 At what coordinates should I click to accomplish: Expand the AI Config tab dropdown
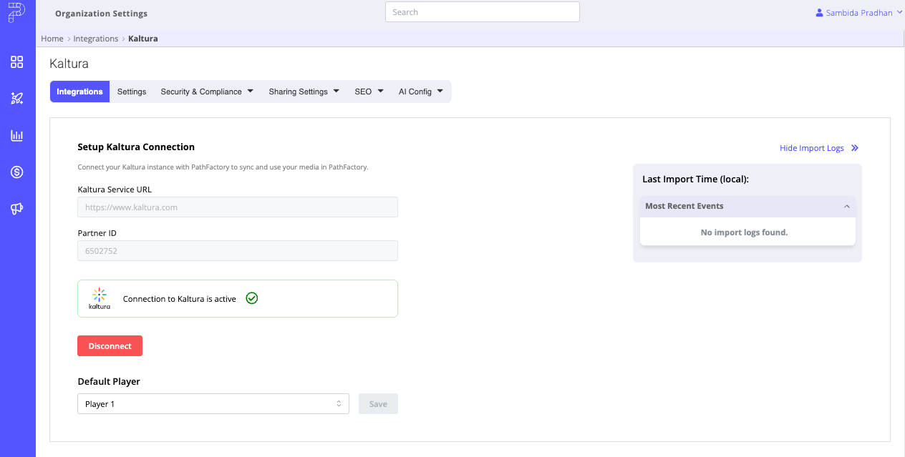(x=421, y=92)
